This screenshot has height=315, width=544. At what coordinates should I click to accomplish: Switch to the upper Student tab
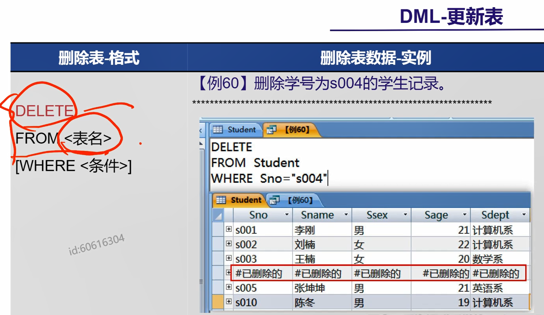tap(237, 130)
